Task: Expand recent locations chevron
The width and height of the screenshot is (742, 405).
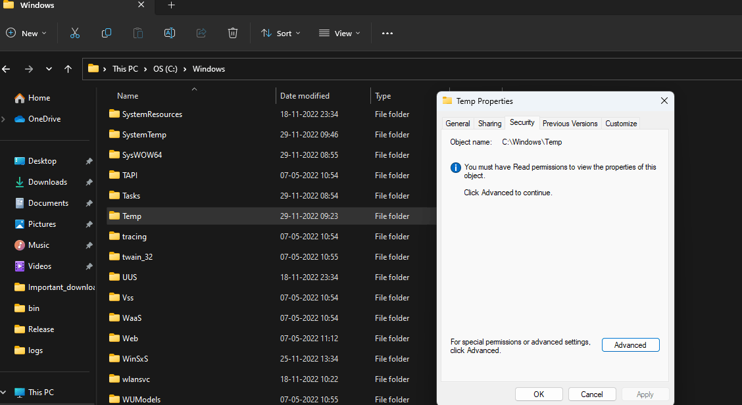Action: pyautogui.click(x=49, y=69)
